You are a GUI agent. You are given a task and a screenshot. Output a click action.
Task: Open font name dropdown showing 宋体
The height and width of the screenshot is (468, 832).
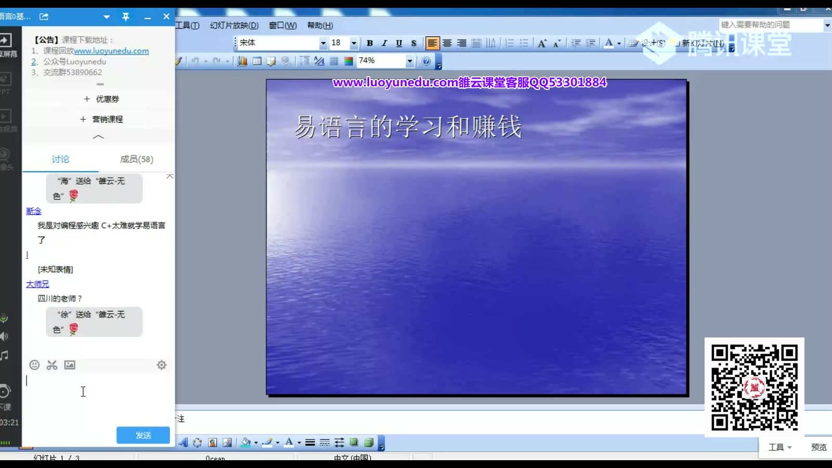323,43
